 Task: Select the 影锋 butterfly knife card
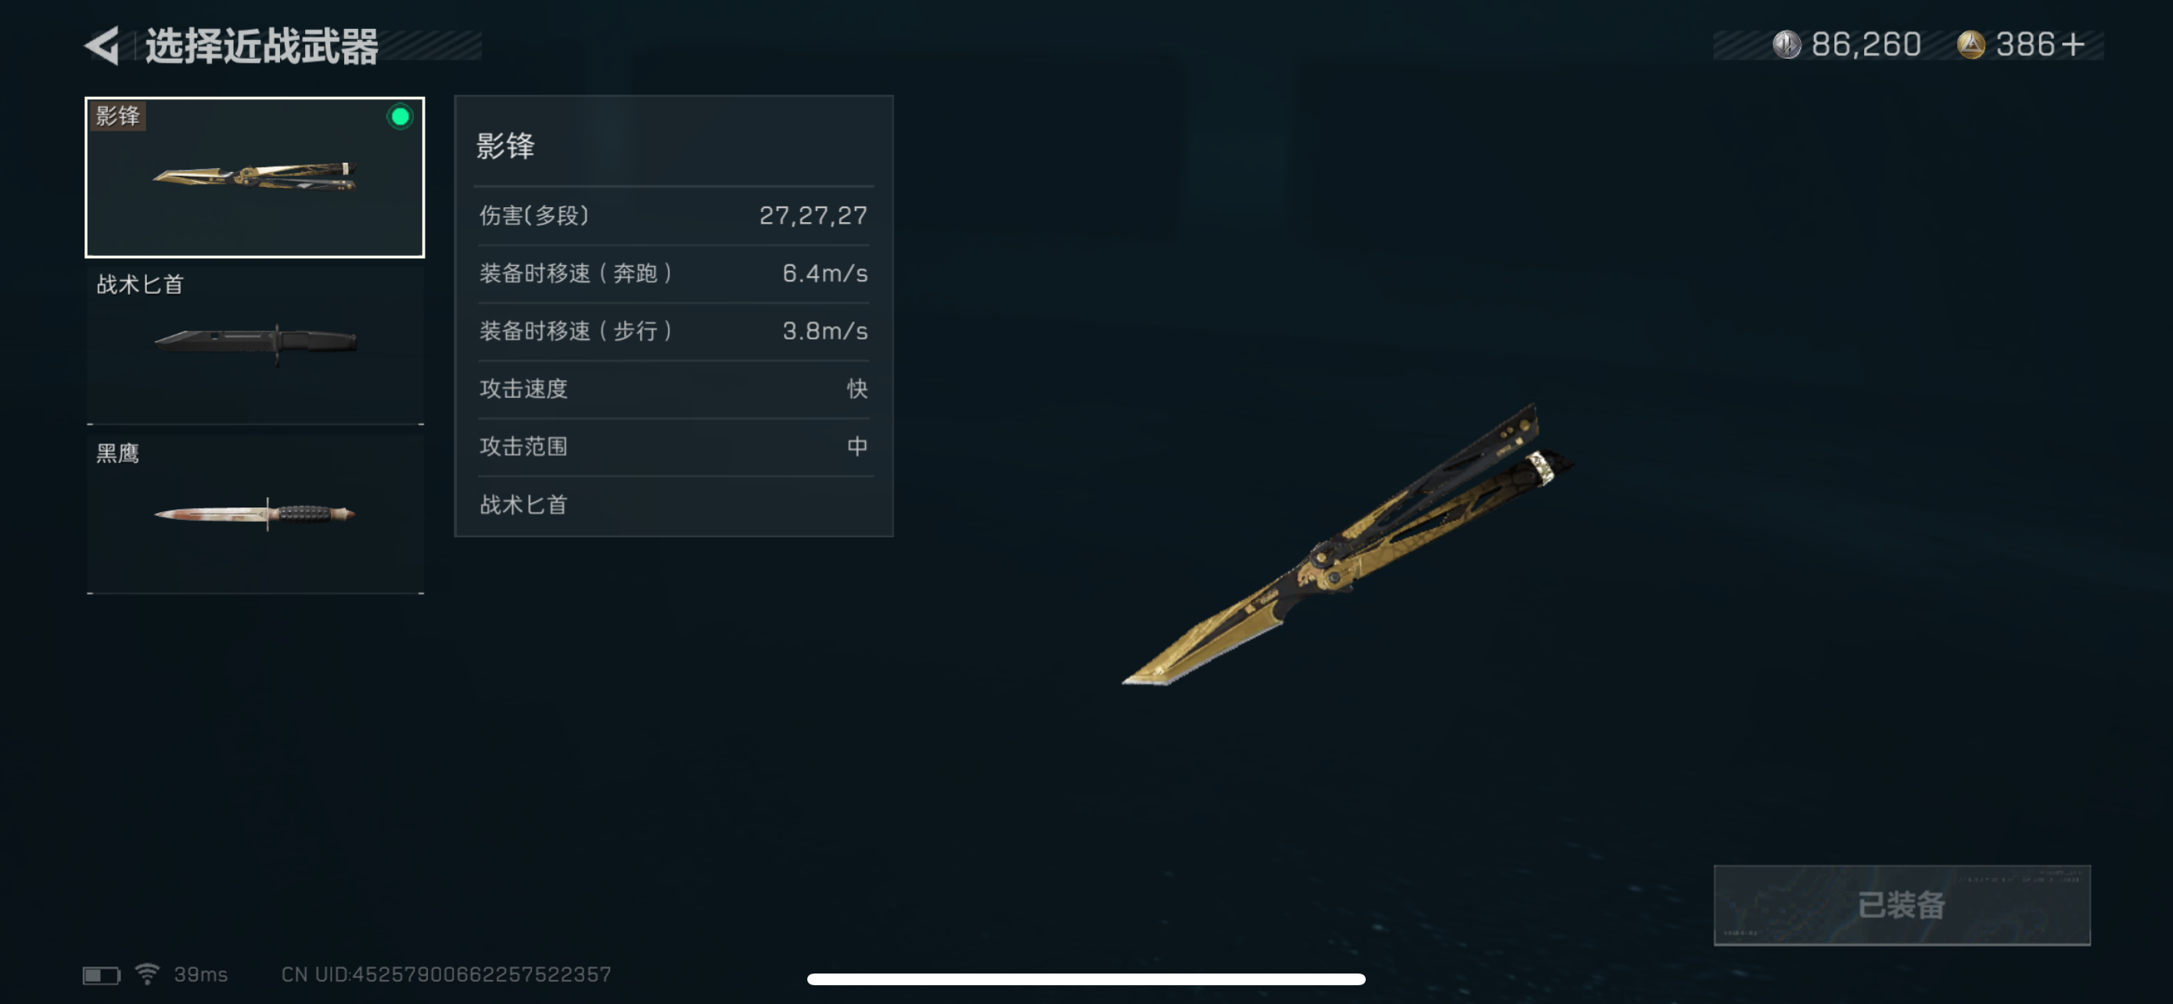coord(255,177)
